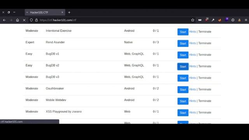Open the wrench extension icon
Viewport: 249px width, 140px height.
[x=213, y=20]
